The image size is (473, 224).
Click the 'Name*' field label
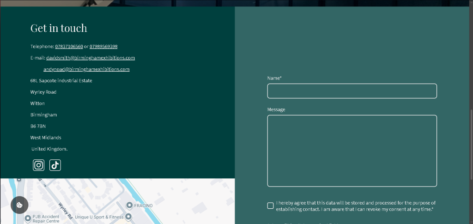(x=274, y=78)
